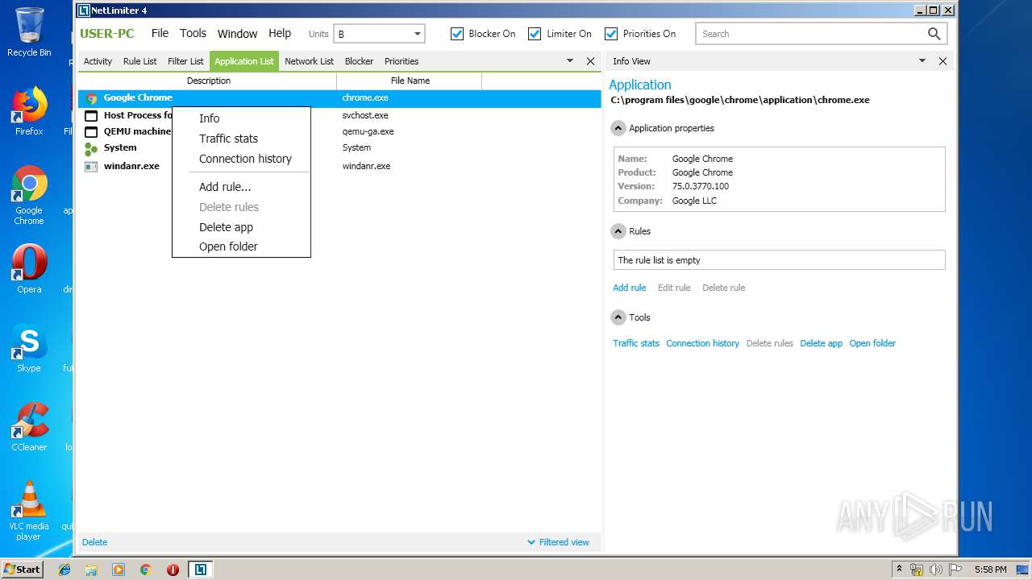Collapse the Tools section
Viewport: 1032px width, 580px height.
pos(618,317)
